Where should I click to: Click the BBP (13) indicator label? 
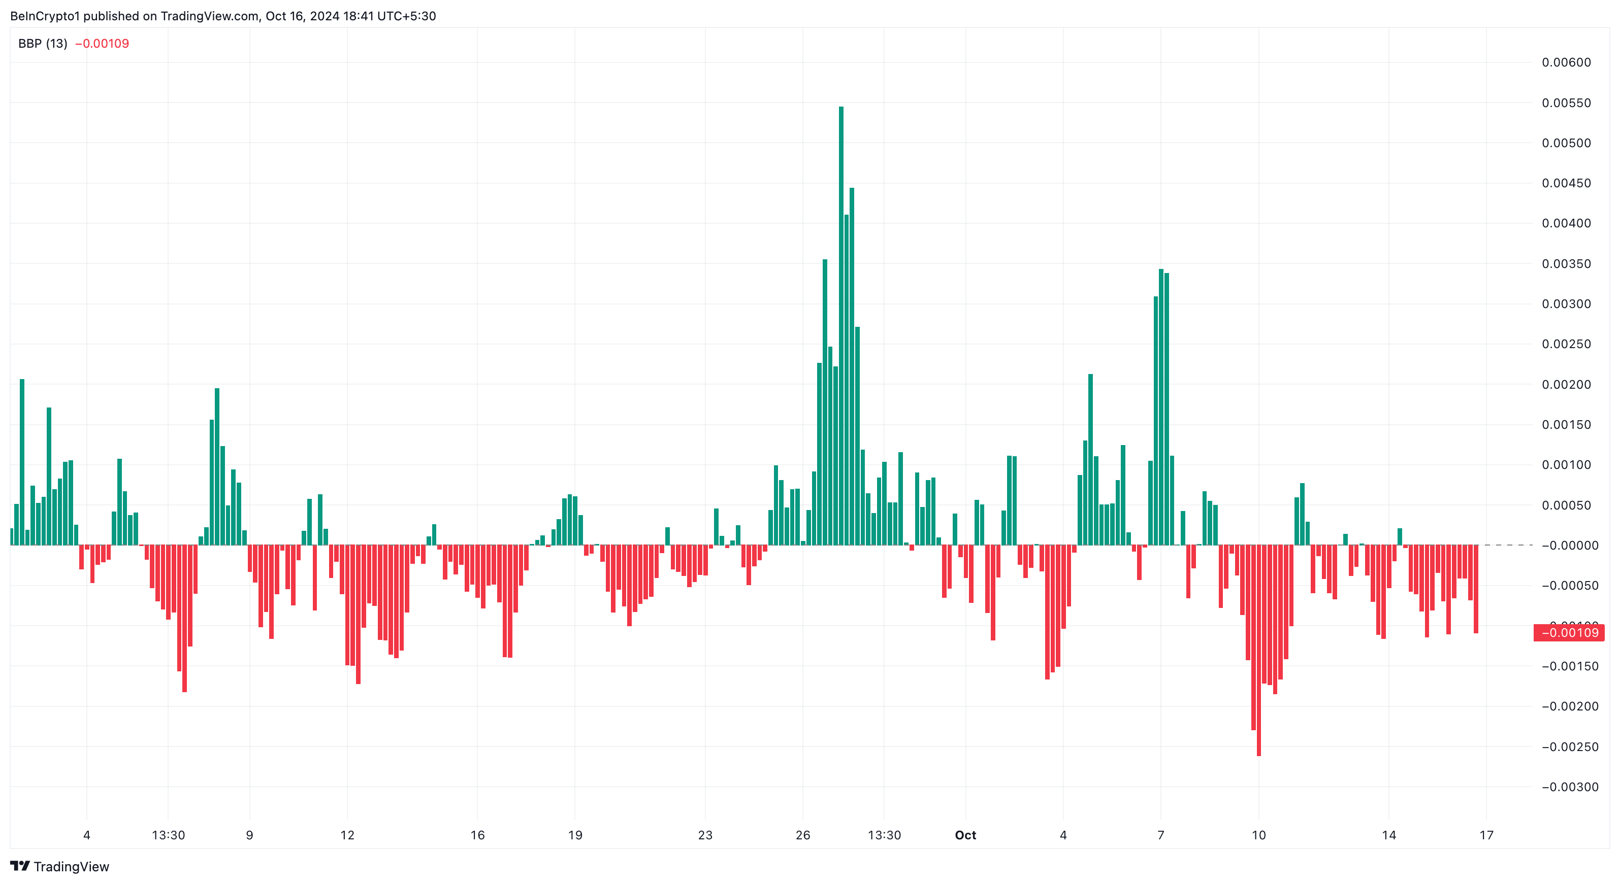[42, 43]
